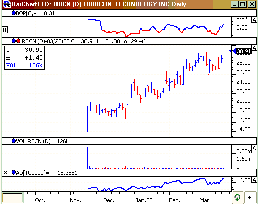Close the BarChartTTD window
This screenshot has width=258, height=204.
coord(251,4)
